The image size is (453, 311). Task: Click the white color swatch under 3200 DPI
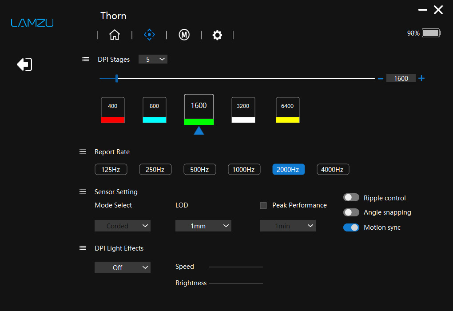point(243,120)
